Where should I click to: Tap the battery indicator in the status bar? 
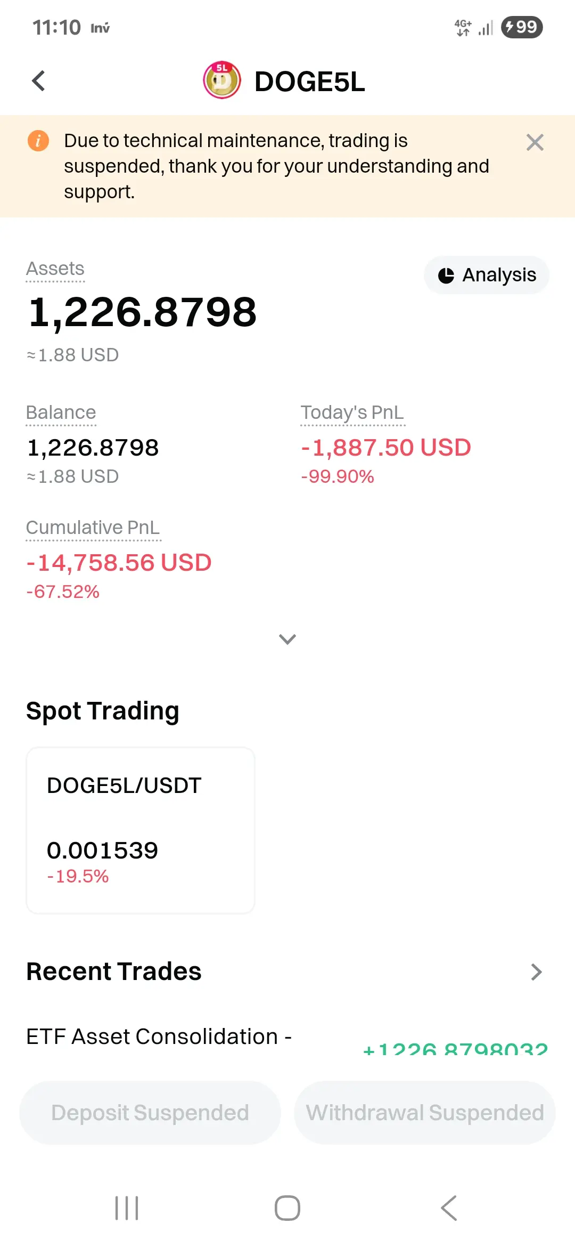click(522, 27)
